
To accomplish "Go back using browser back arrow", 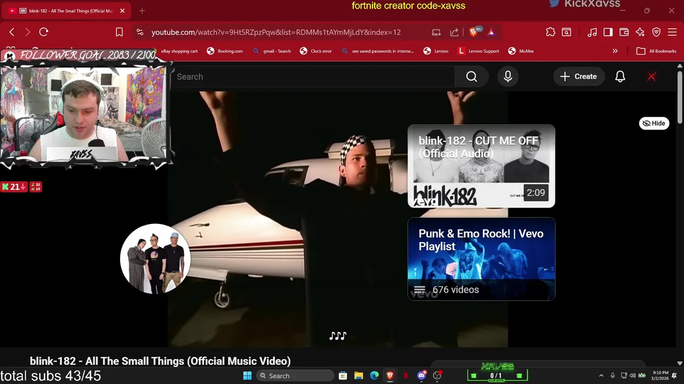I will [x=12, y=32].
